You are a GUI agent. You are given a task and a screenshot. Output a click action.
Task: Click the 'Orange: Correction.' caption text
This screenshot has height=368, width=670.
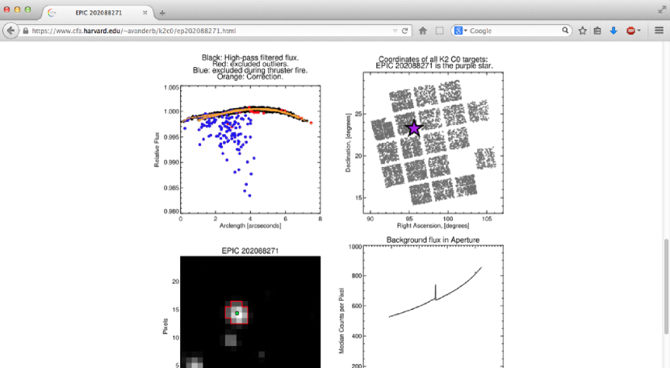(250, 77)
